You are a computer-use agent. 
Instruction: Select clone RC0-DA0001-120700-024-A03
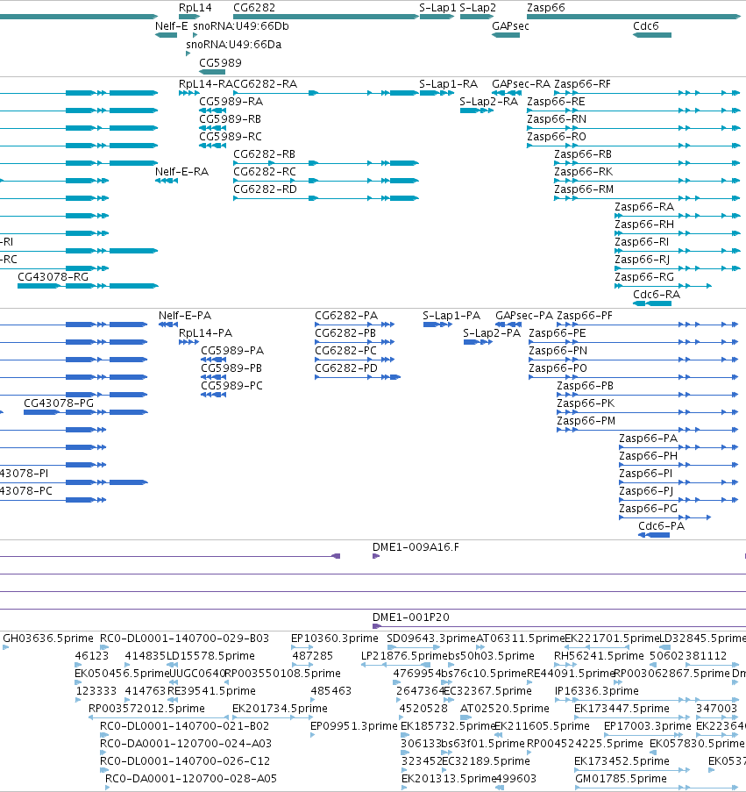pyautogui.click(x=186, y=743)
